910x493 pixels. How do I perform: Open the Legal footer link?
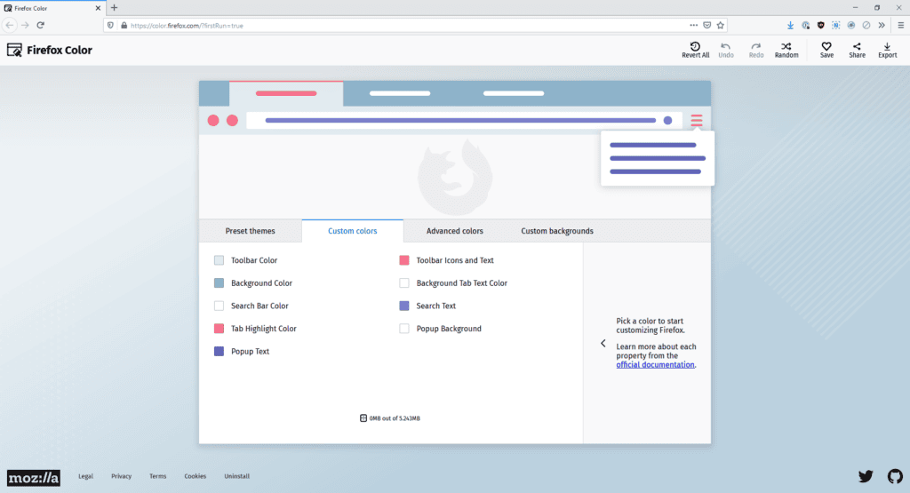(86, 476)
